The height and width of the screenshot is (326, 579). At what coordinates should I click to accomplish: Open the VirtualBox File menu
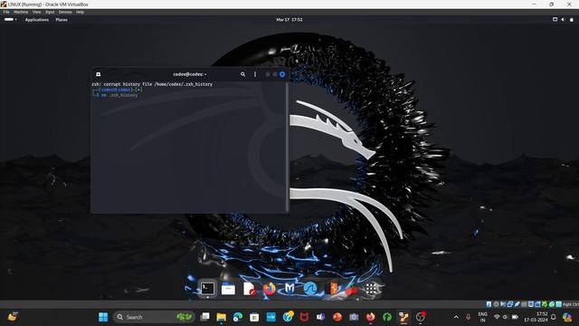coord(6,12)
